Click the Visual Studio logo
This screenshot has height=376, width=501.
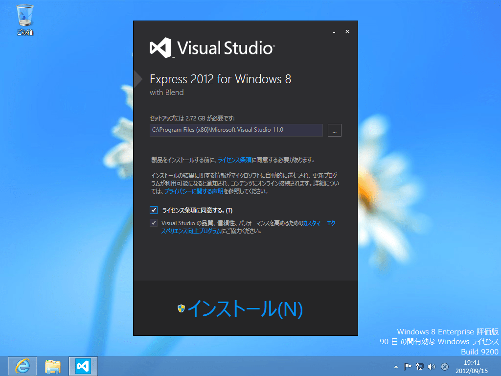coord(212,48)
